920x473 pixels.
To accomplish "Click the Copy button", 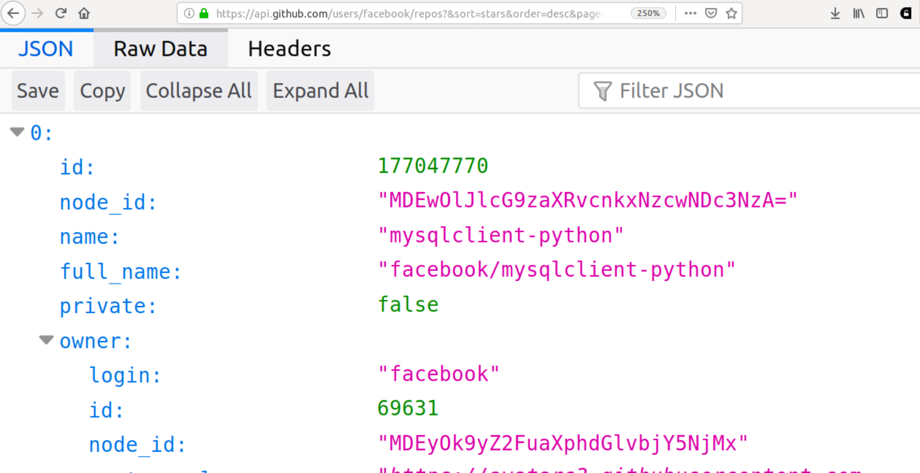I will (102, 91).
